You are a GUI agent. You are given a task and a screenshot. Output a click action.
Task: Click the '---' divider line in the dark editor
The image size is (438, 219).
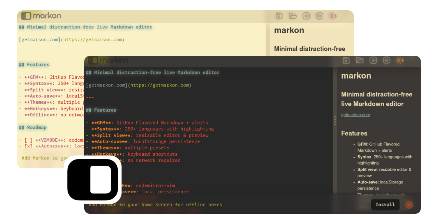(x=90, y=98)
